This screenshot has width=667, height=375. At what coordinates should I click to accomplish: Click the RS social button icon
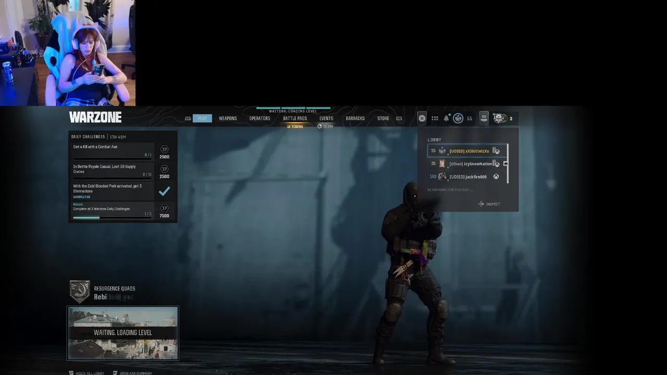coord(484,118)
